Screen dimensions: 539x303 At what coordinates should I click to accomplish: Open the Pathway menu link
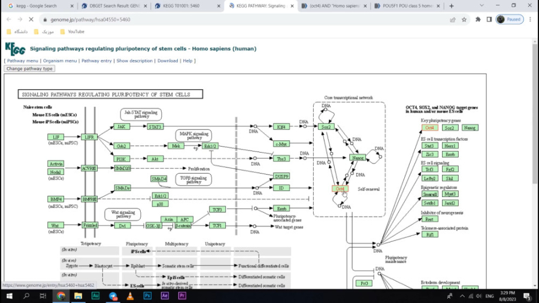pyautogui.click(x=23, y=60)
